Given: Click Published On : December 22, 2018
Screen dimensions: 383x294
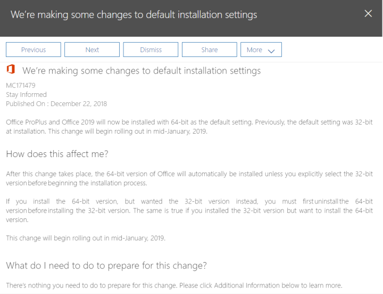Looking at the screenshot, I should [x=56, y=104].
